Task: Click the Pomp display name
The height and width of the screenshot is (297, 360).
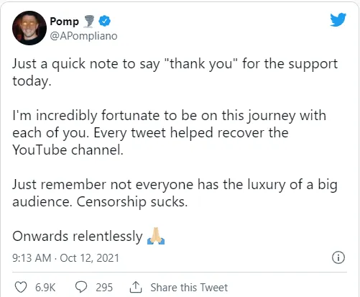Action: 64,22
